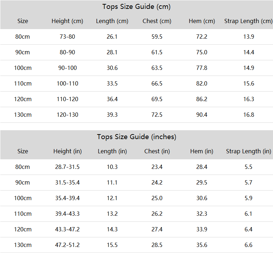Viewport: 273px width, 253px height.
Task: Select the 'Length (in)' column header
Action: [x=112, y=152]
